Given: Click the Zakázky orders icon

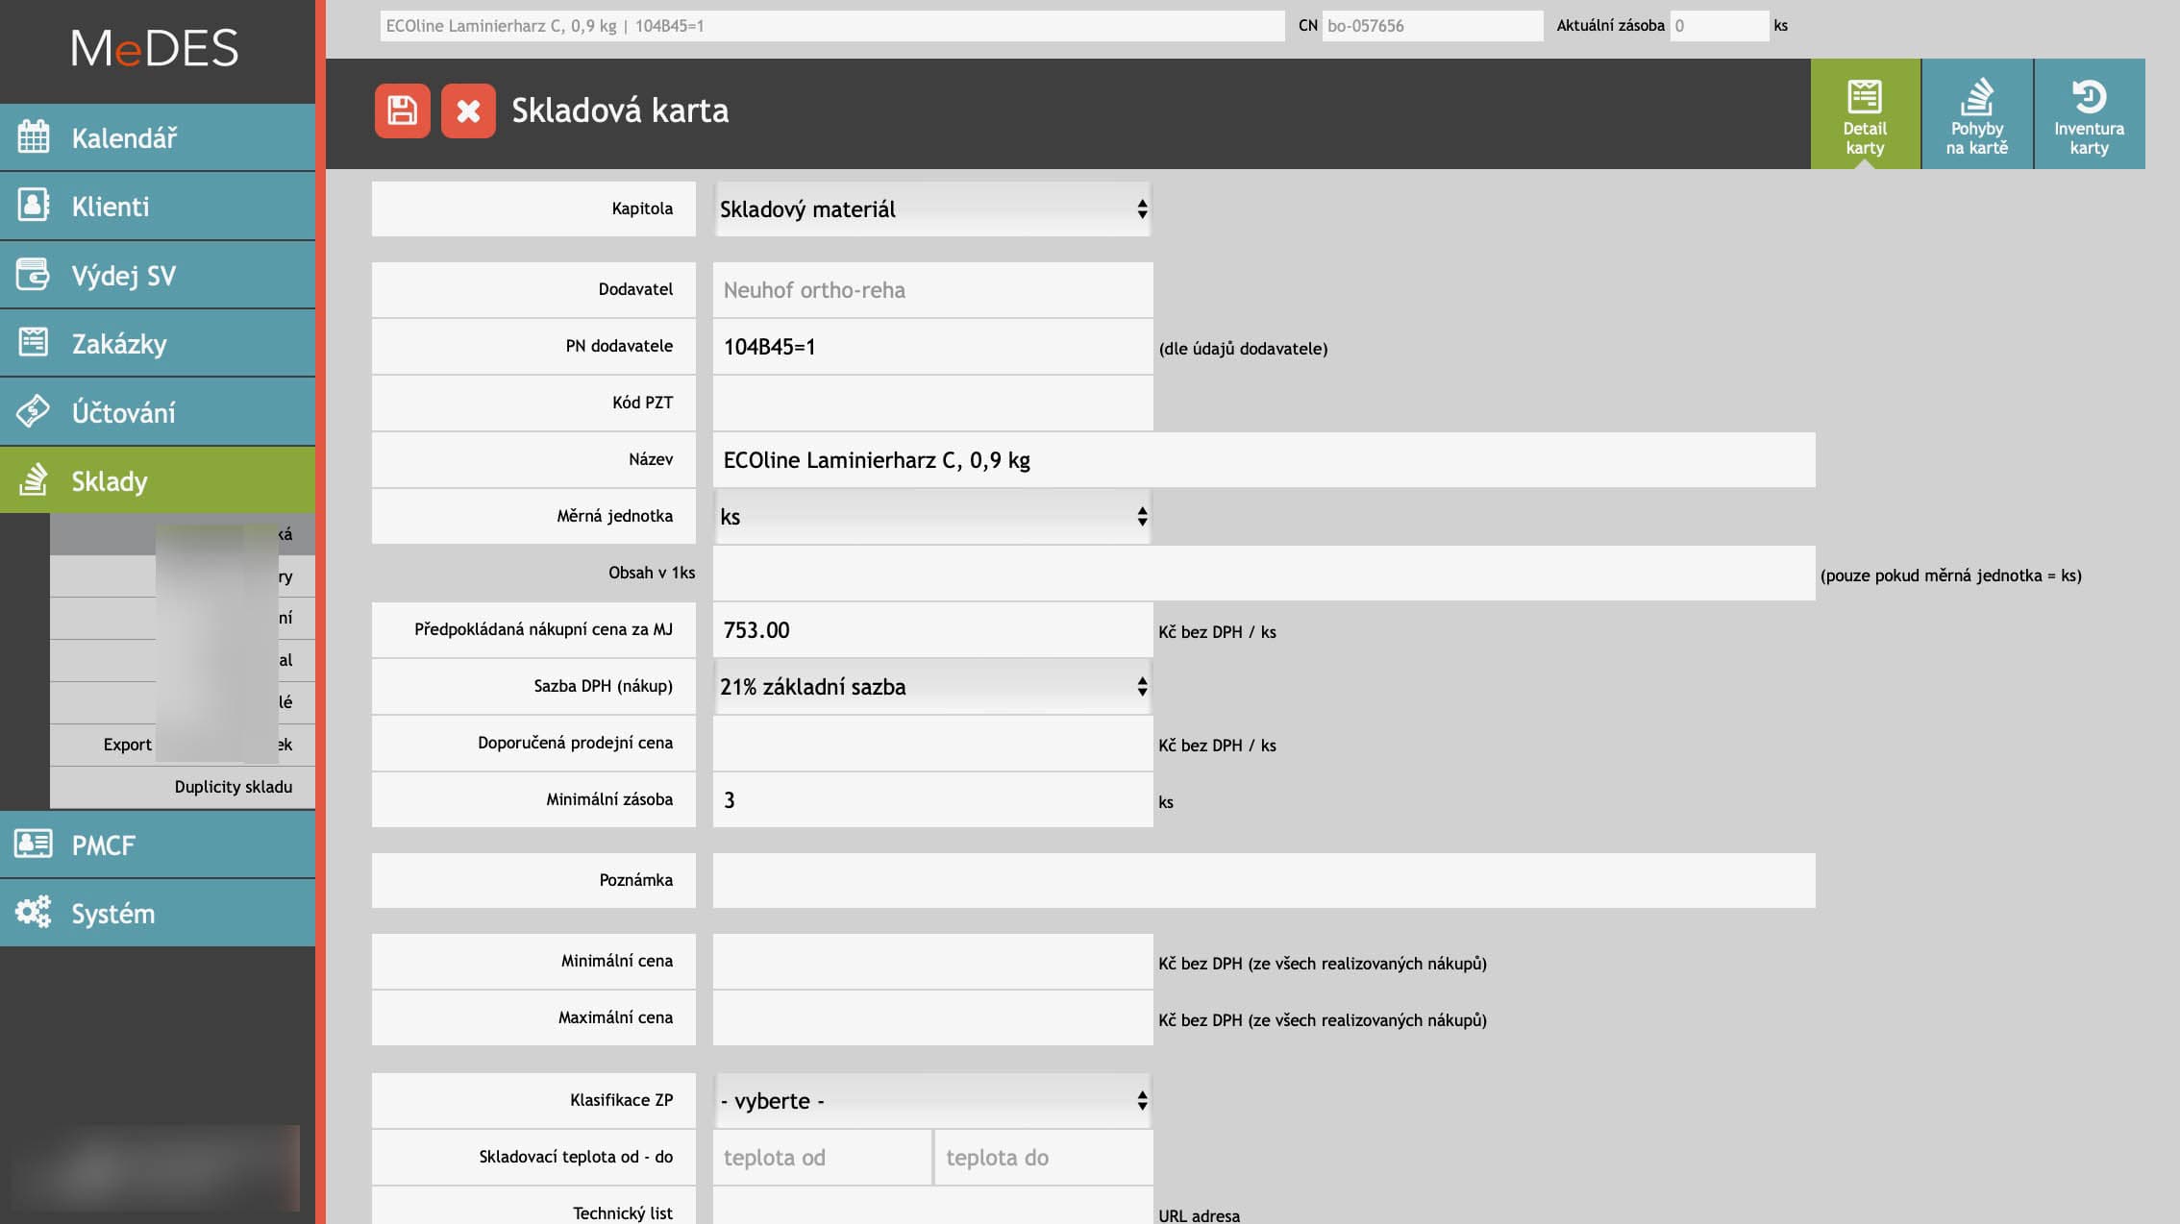Looking at the screenshot, I should (x=34, y=343).
